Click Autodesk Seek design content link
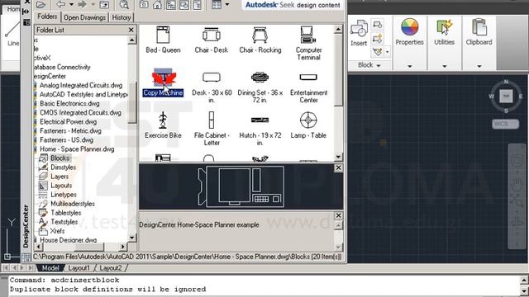Screen dimensions: 529x297 pyautogui.click(x=293, y=5)
